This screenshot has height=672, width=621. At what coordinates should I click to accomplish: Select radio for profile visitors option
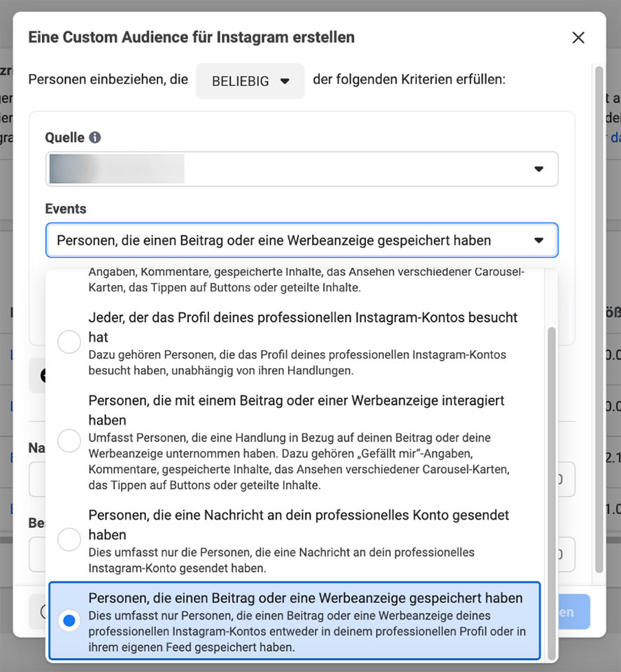click(x=69, y=342)
